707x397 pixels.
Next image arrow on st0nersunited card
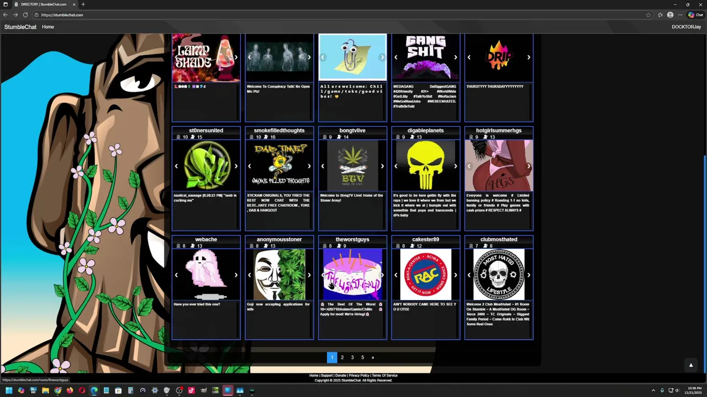[236, 166]
